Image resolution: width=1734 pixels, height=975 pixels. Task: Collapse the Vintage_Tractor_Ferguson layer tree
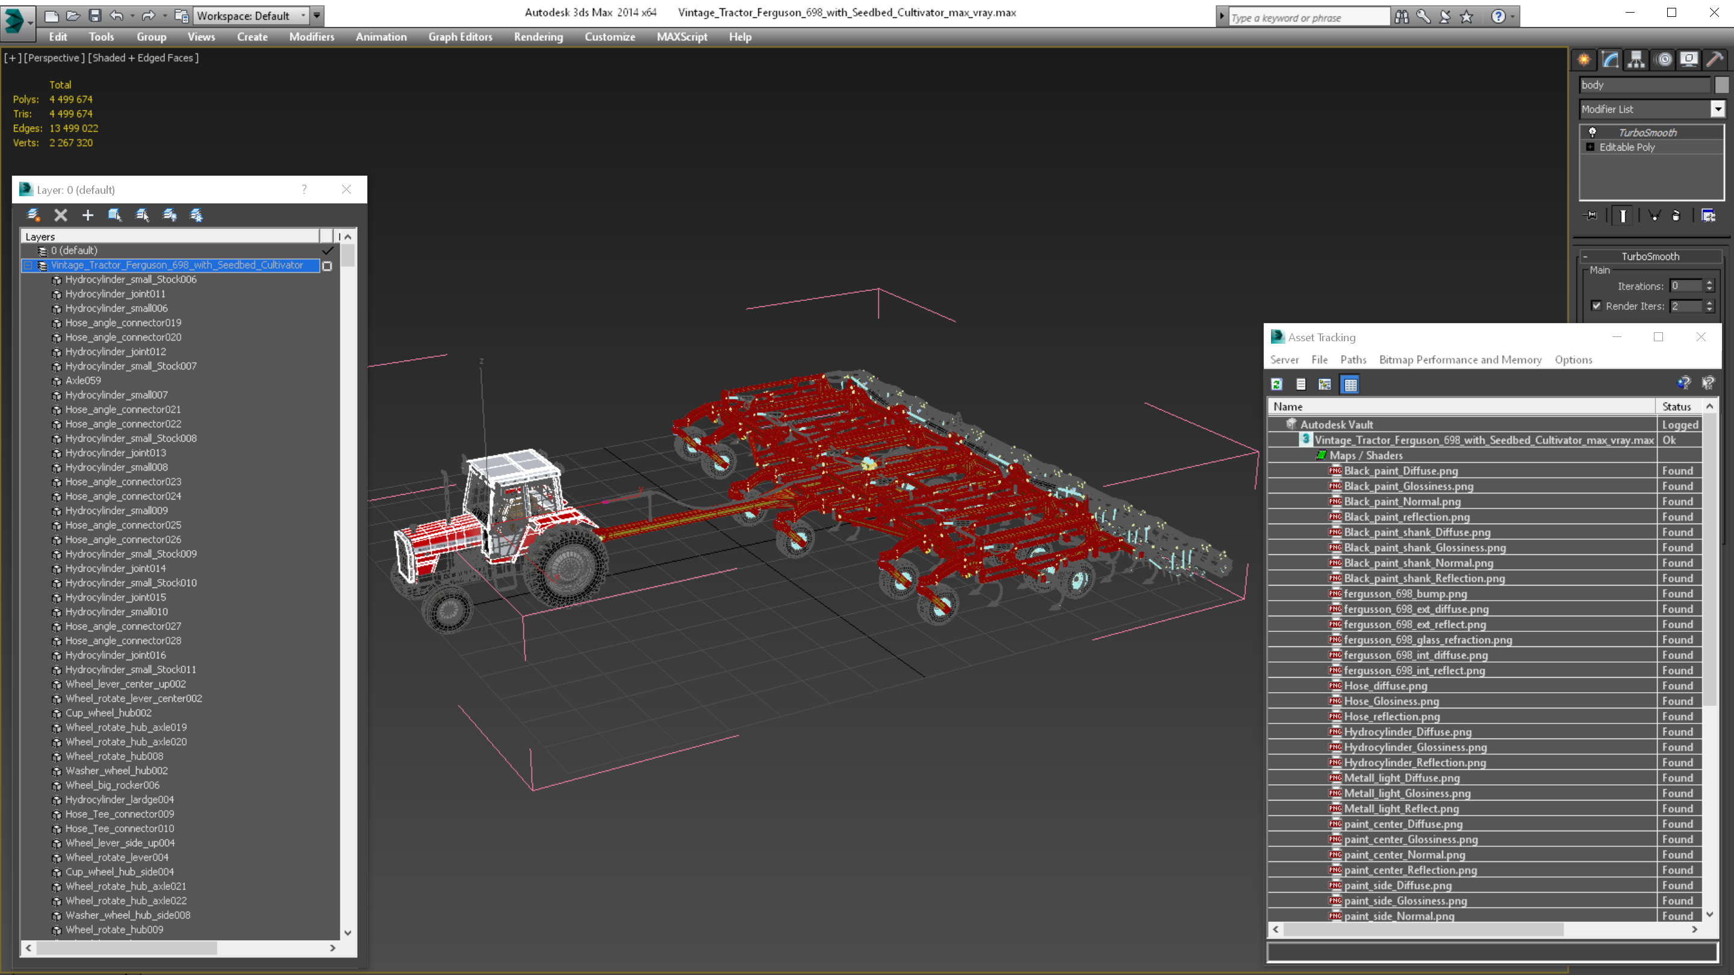pyautogui.click(x=28, y=265)
